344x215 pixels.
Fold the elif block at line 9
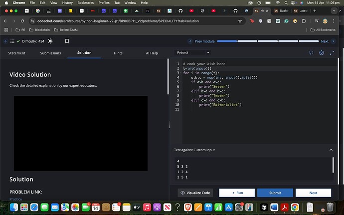point(181,100)
